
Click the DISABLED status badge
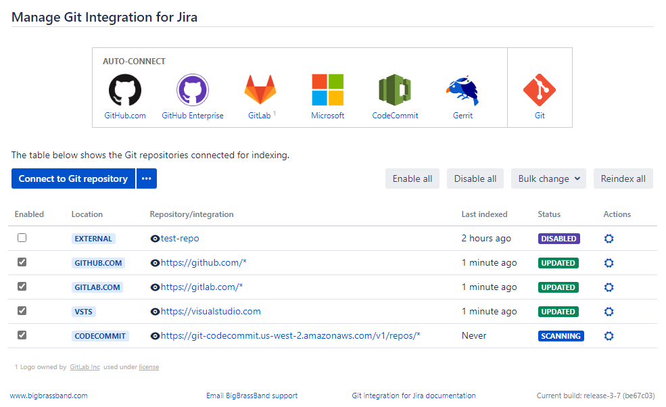558,239
